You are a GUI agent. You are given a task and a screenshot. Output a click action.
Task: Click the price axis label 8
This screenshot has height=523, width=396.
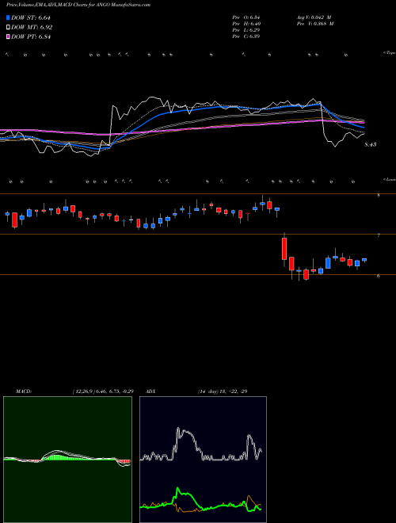tap(379, 196)
